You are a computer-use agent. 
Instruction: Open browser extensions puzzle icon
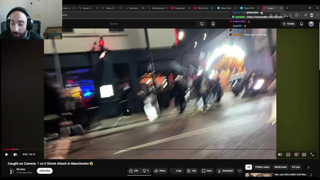click(x=297, y=15)
